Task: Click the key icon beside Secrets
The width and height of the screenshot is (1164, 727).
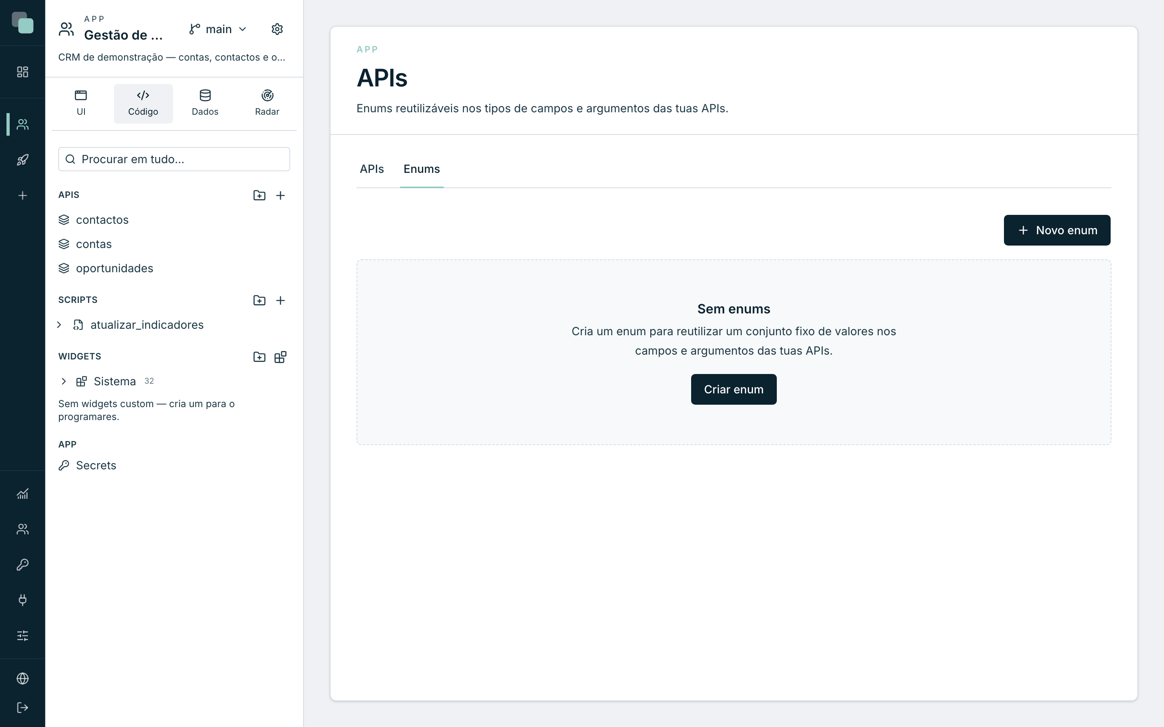Action: 64,465
